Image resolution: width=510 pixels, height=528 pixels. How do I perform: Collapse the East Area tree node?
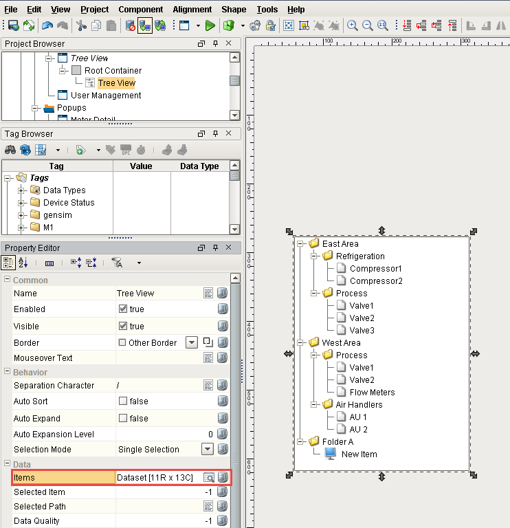coord(300,244)
